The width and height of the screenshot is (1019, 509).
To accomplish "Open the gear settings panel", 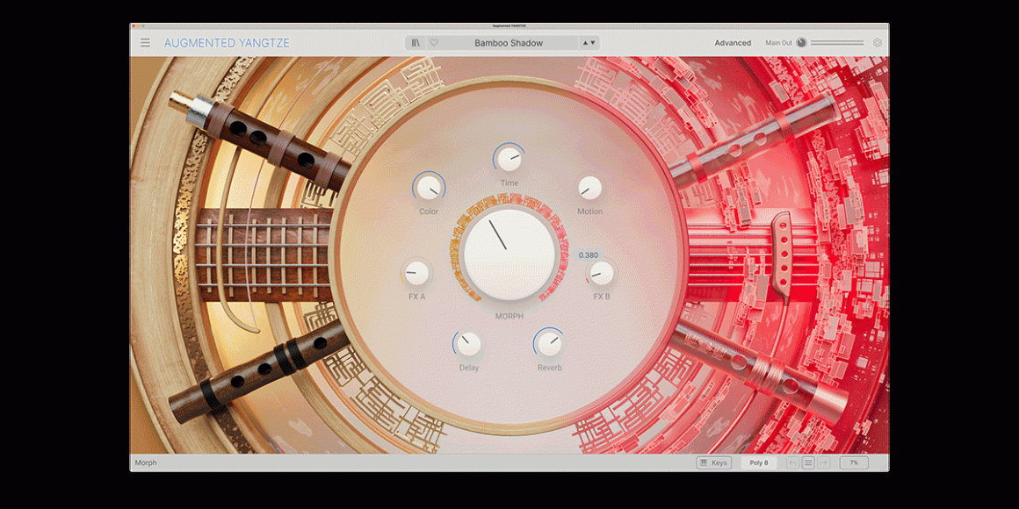I will 877,43.
